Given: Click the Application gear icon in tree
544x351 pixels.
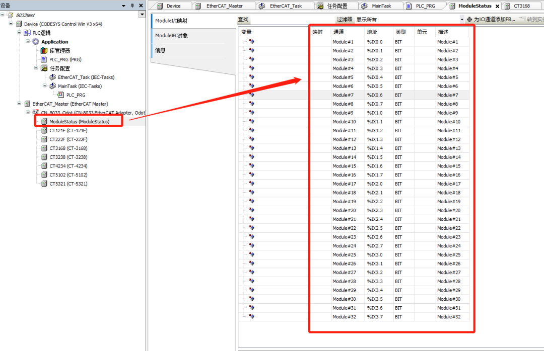Looking at the screenshot, I should [x=35, y=42].
